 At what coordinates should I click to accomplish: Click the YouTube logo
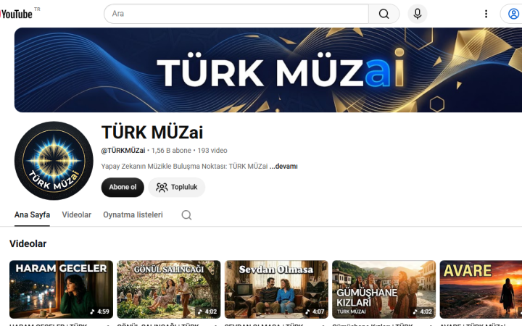(17, 14)
